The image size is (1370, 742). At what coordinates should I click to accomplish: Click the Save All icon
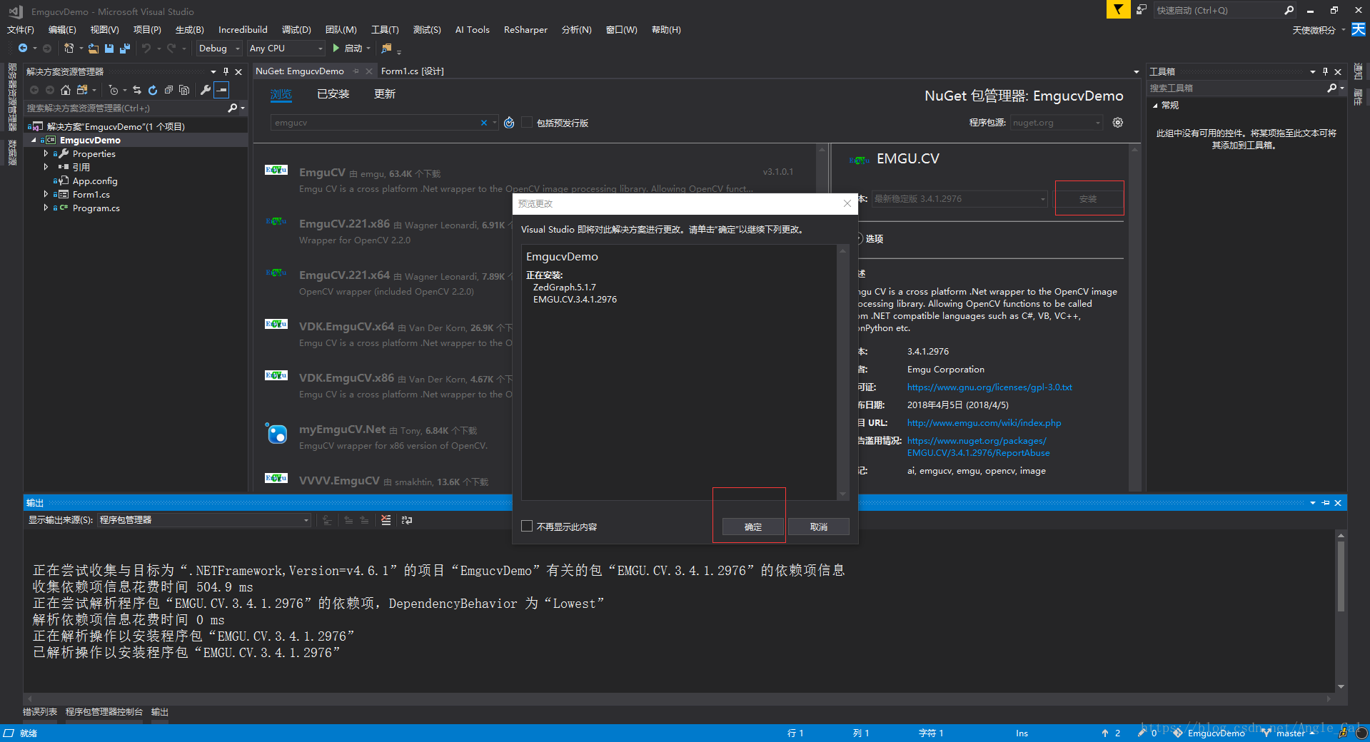tap(125, 48)
